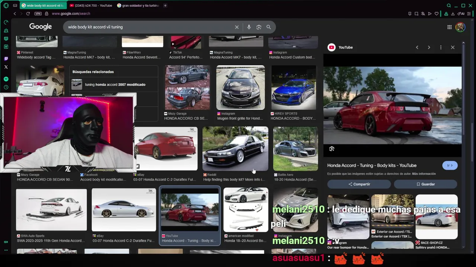Screen dimensions: 476x267
Task: Open eBay 03-07 Accord C-2 Duraflex red car
Action: (x=165, y=149)
